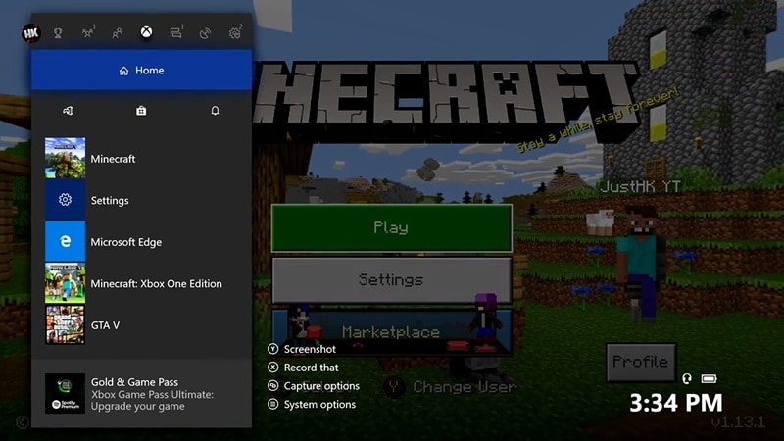Click the controller battery icon
784x441 pixels.
tap(709, 379)
